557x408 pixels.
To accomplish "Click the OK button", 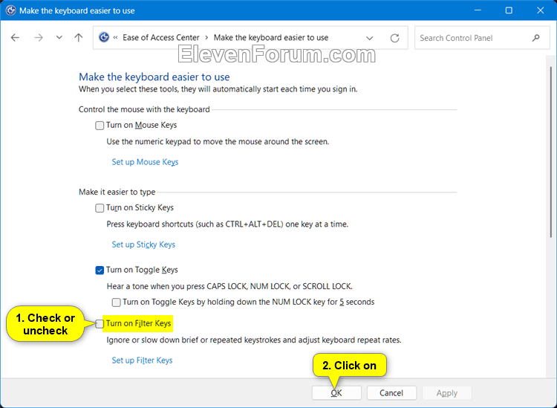I will (x=336, y=392).
